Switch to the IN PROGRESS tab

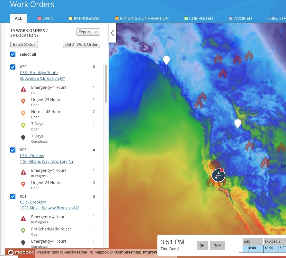[84, 18]
